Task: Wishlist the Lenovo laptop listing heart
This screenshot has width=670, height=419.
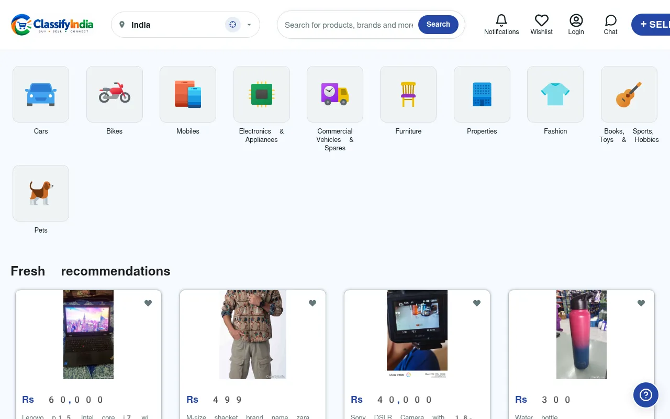Action: (148, 303)
